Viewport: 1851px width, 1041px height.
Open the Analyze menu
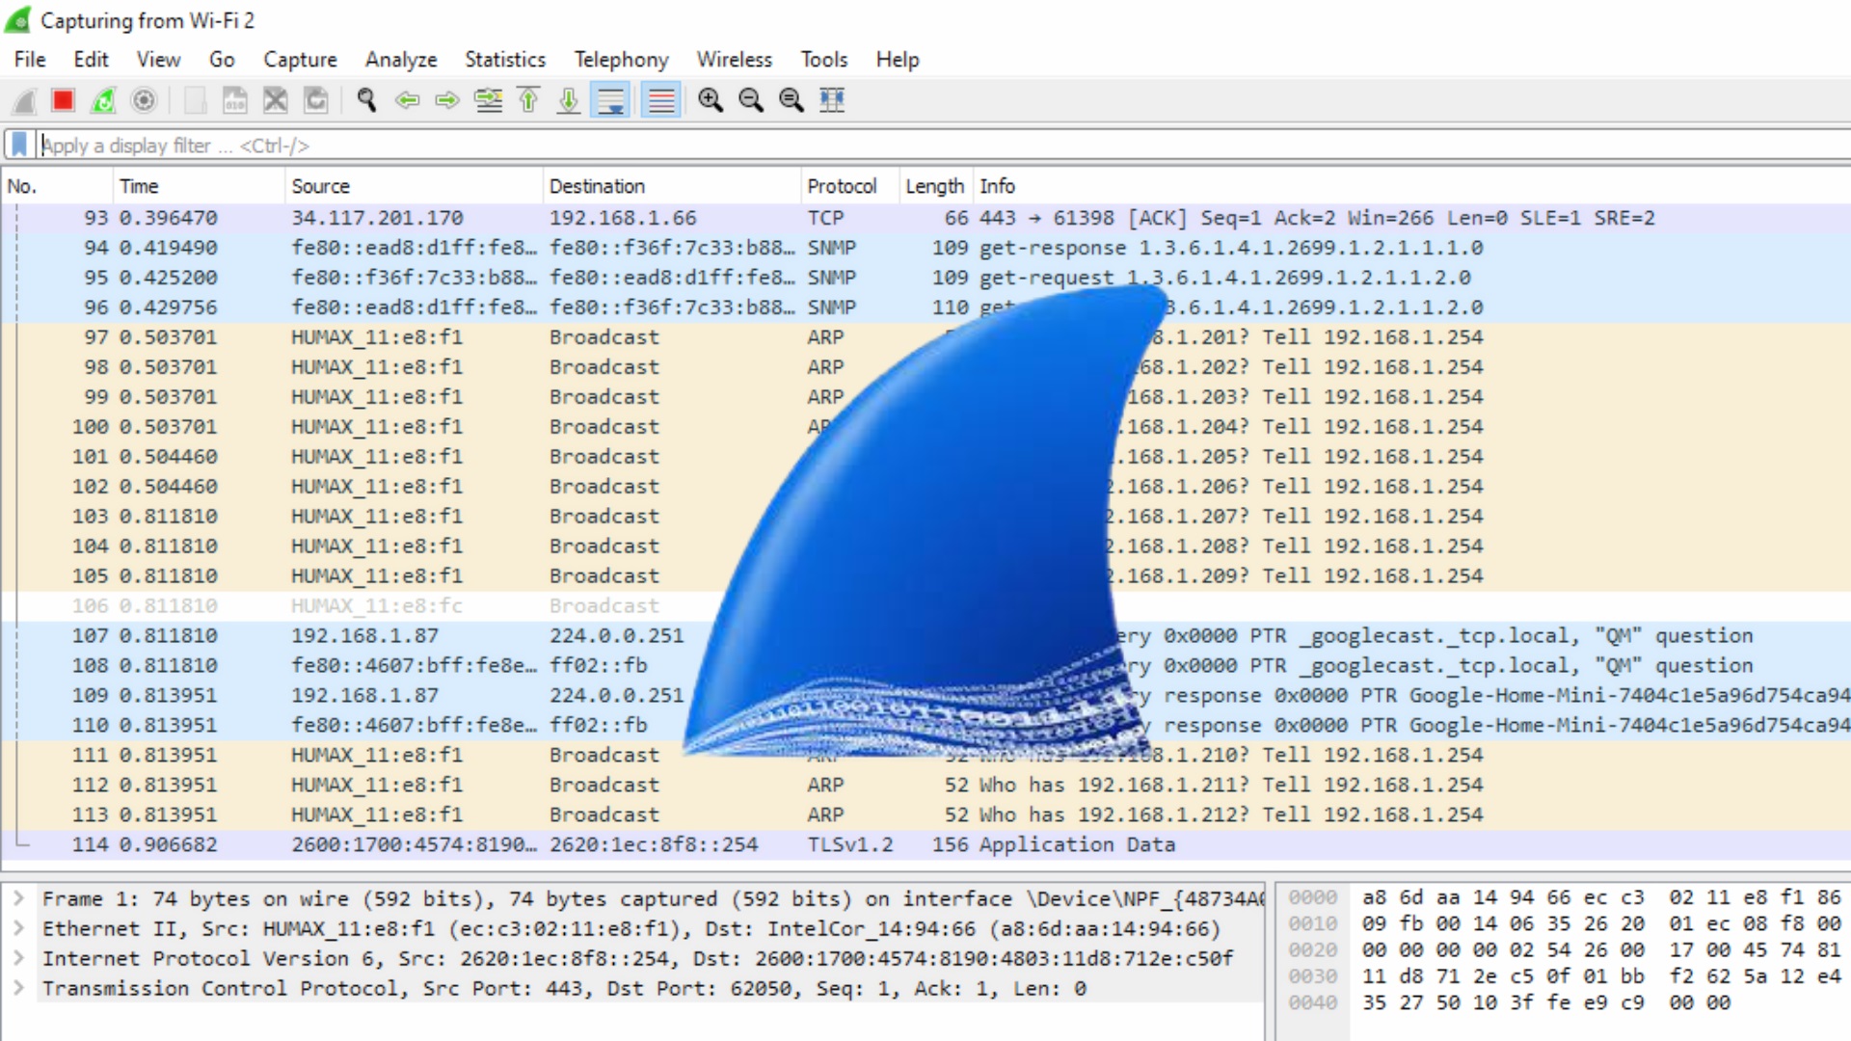400,60
